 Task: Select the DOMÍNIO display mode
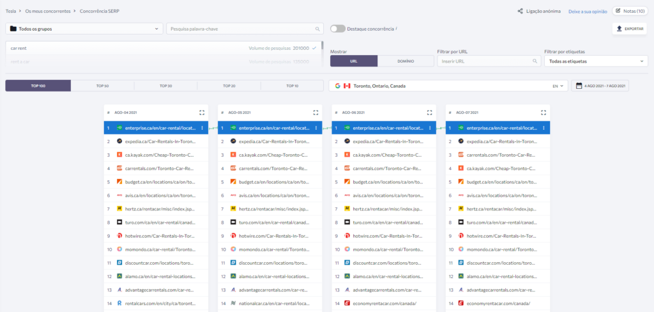(406, 61)
